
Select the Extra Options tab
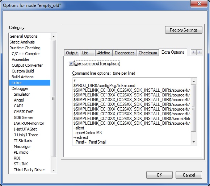(173, 52)
